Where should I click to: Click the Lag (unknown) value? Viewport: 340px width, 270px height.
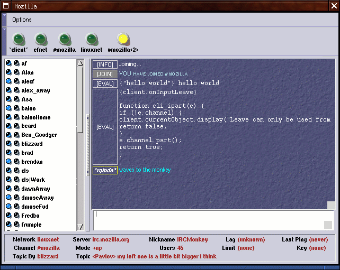point(252,239)
